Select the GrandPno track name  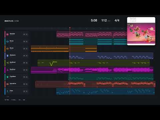[x=13, y=84]
